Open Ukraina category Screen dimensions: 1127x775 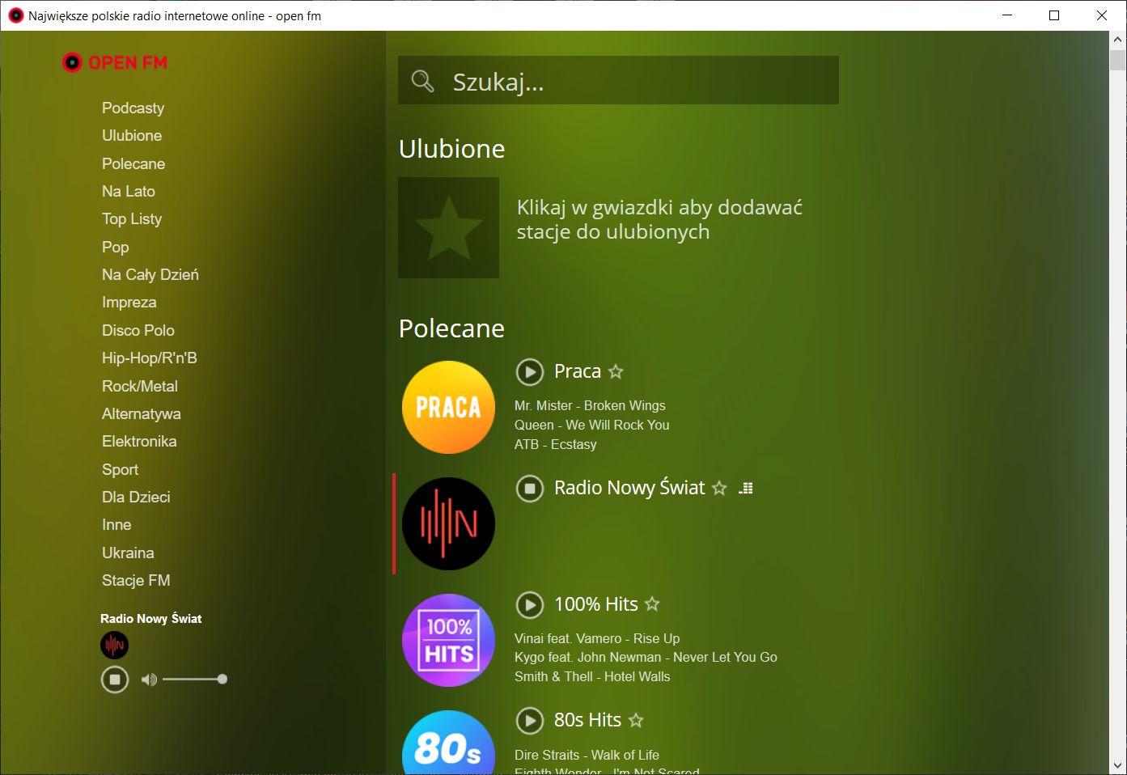[x=128, y=553]
